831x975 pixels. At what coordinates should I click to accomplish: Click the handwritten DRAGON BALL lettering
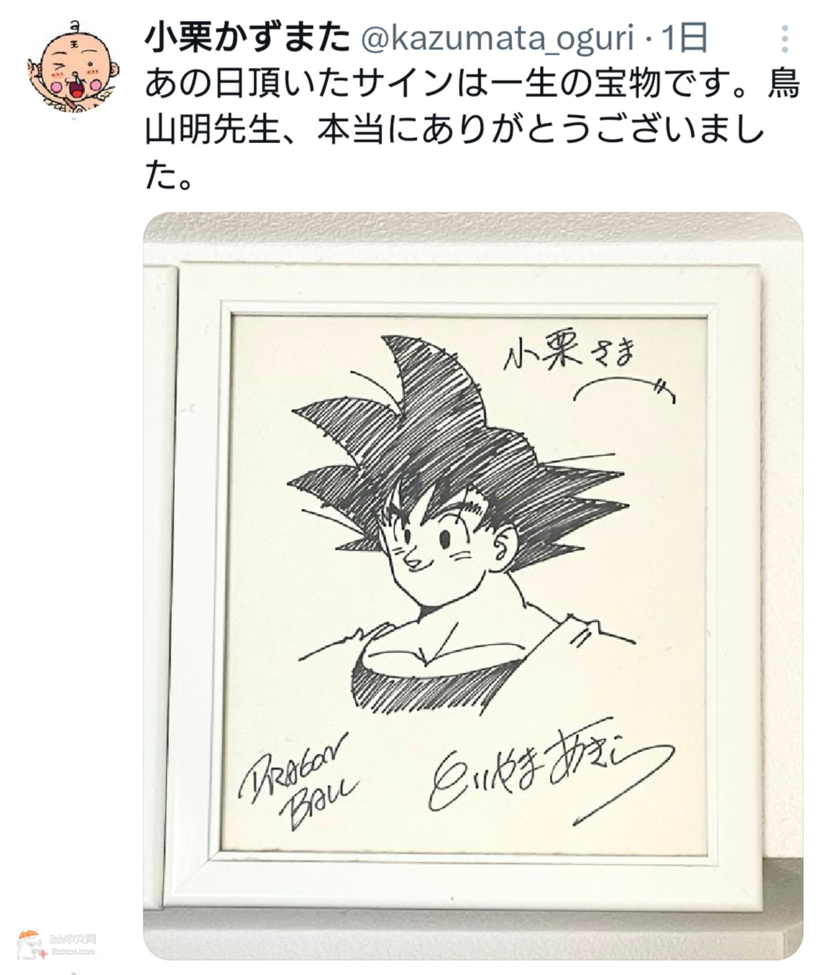click(x=297, y=783)
